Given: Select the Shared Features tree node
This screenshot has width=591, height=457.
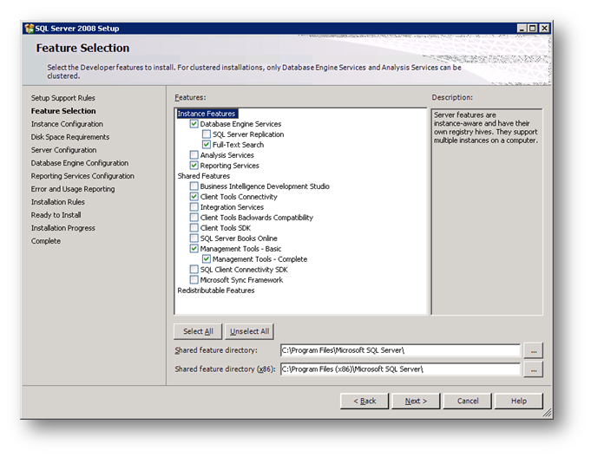Looking at the screenshot, I should click(x=204, y=176).
